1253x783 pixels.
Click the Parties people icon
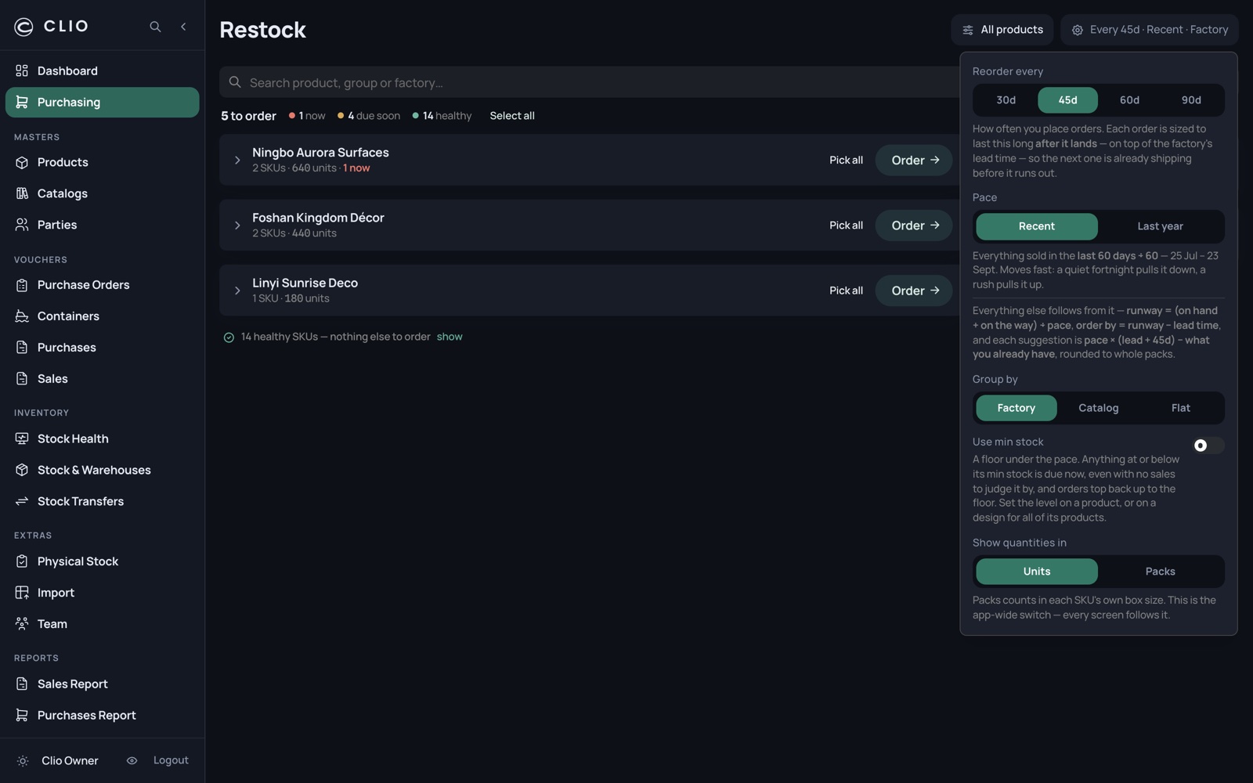(22, 225)
